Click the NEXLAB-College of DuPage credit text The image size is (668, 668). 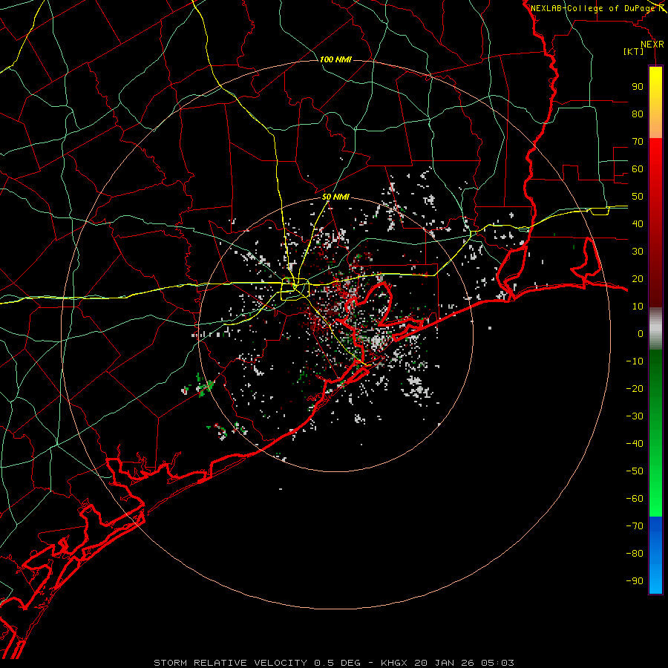pos(593,8)
